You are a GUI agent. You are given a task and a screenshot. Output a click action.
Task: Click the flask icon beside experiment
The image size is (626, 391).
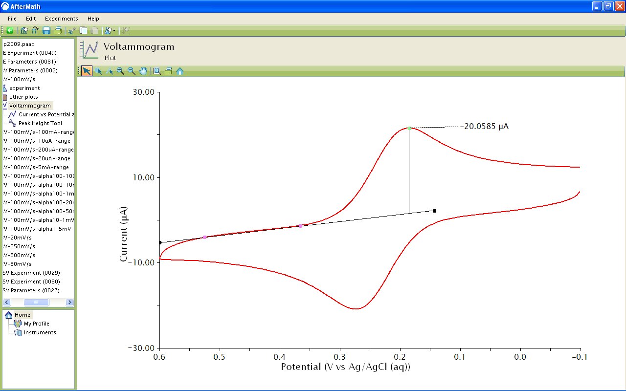5,88
